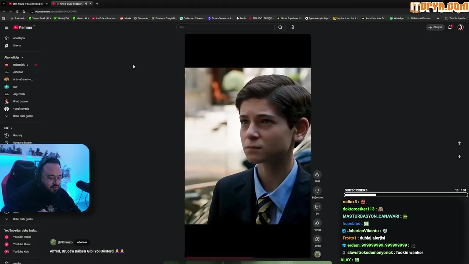Click the Filmmax channel avatar
This screenshot has width=469, height=264.
tap(53, 242)
